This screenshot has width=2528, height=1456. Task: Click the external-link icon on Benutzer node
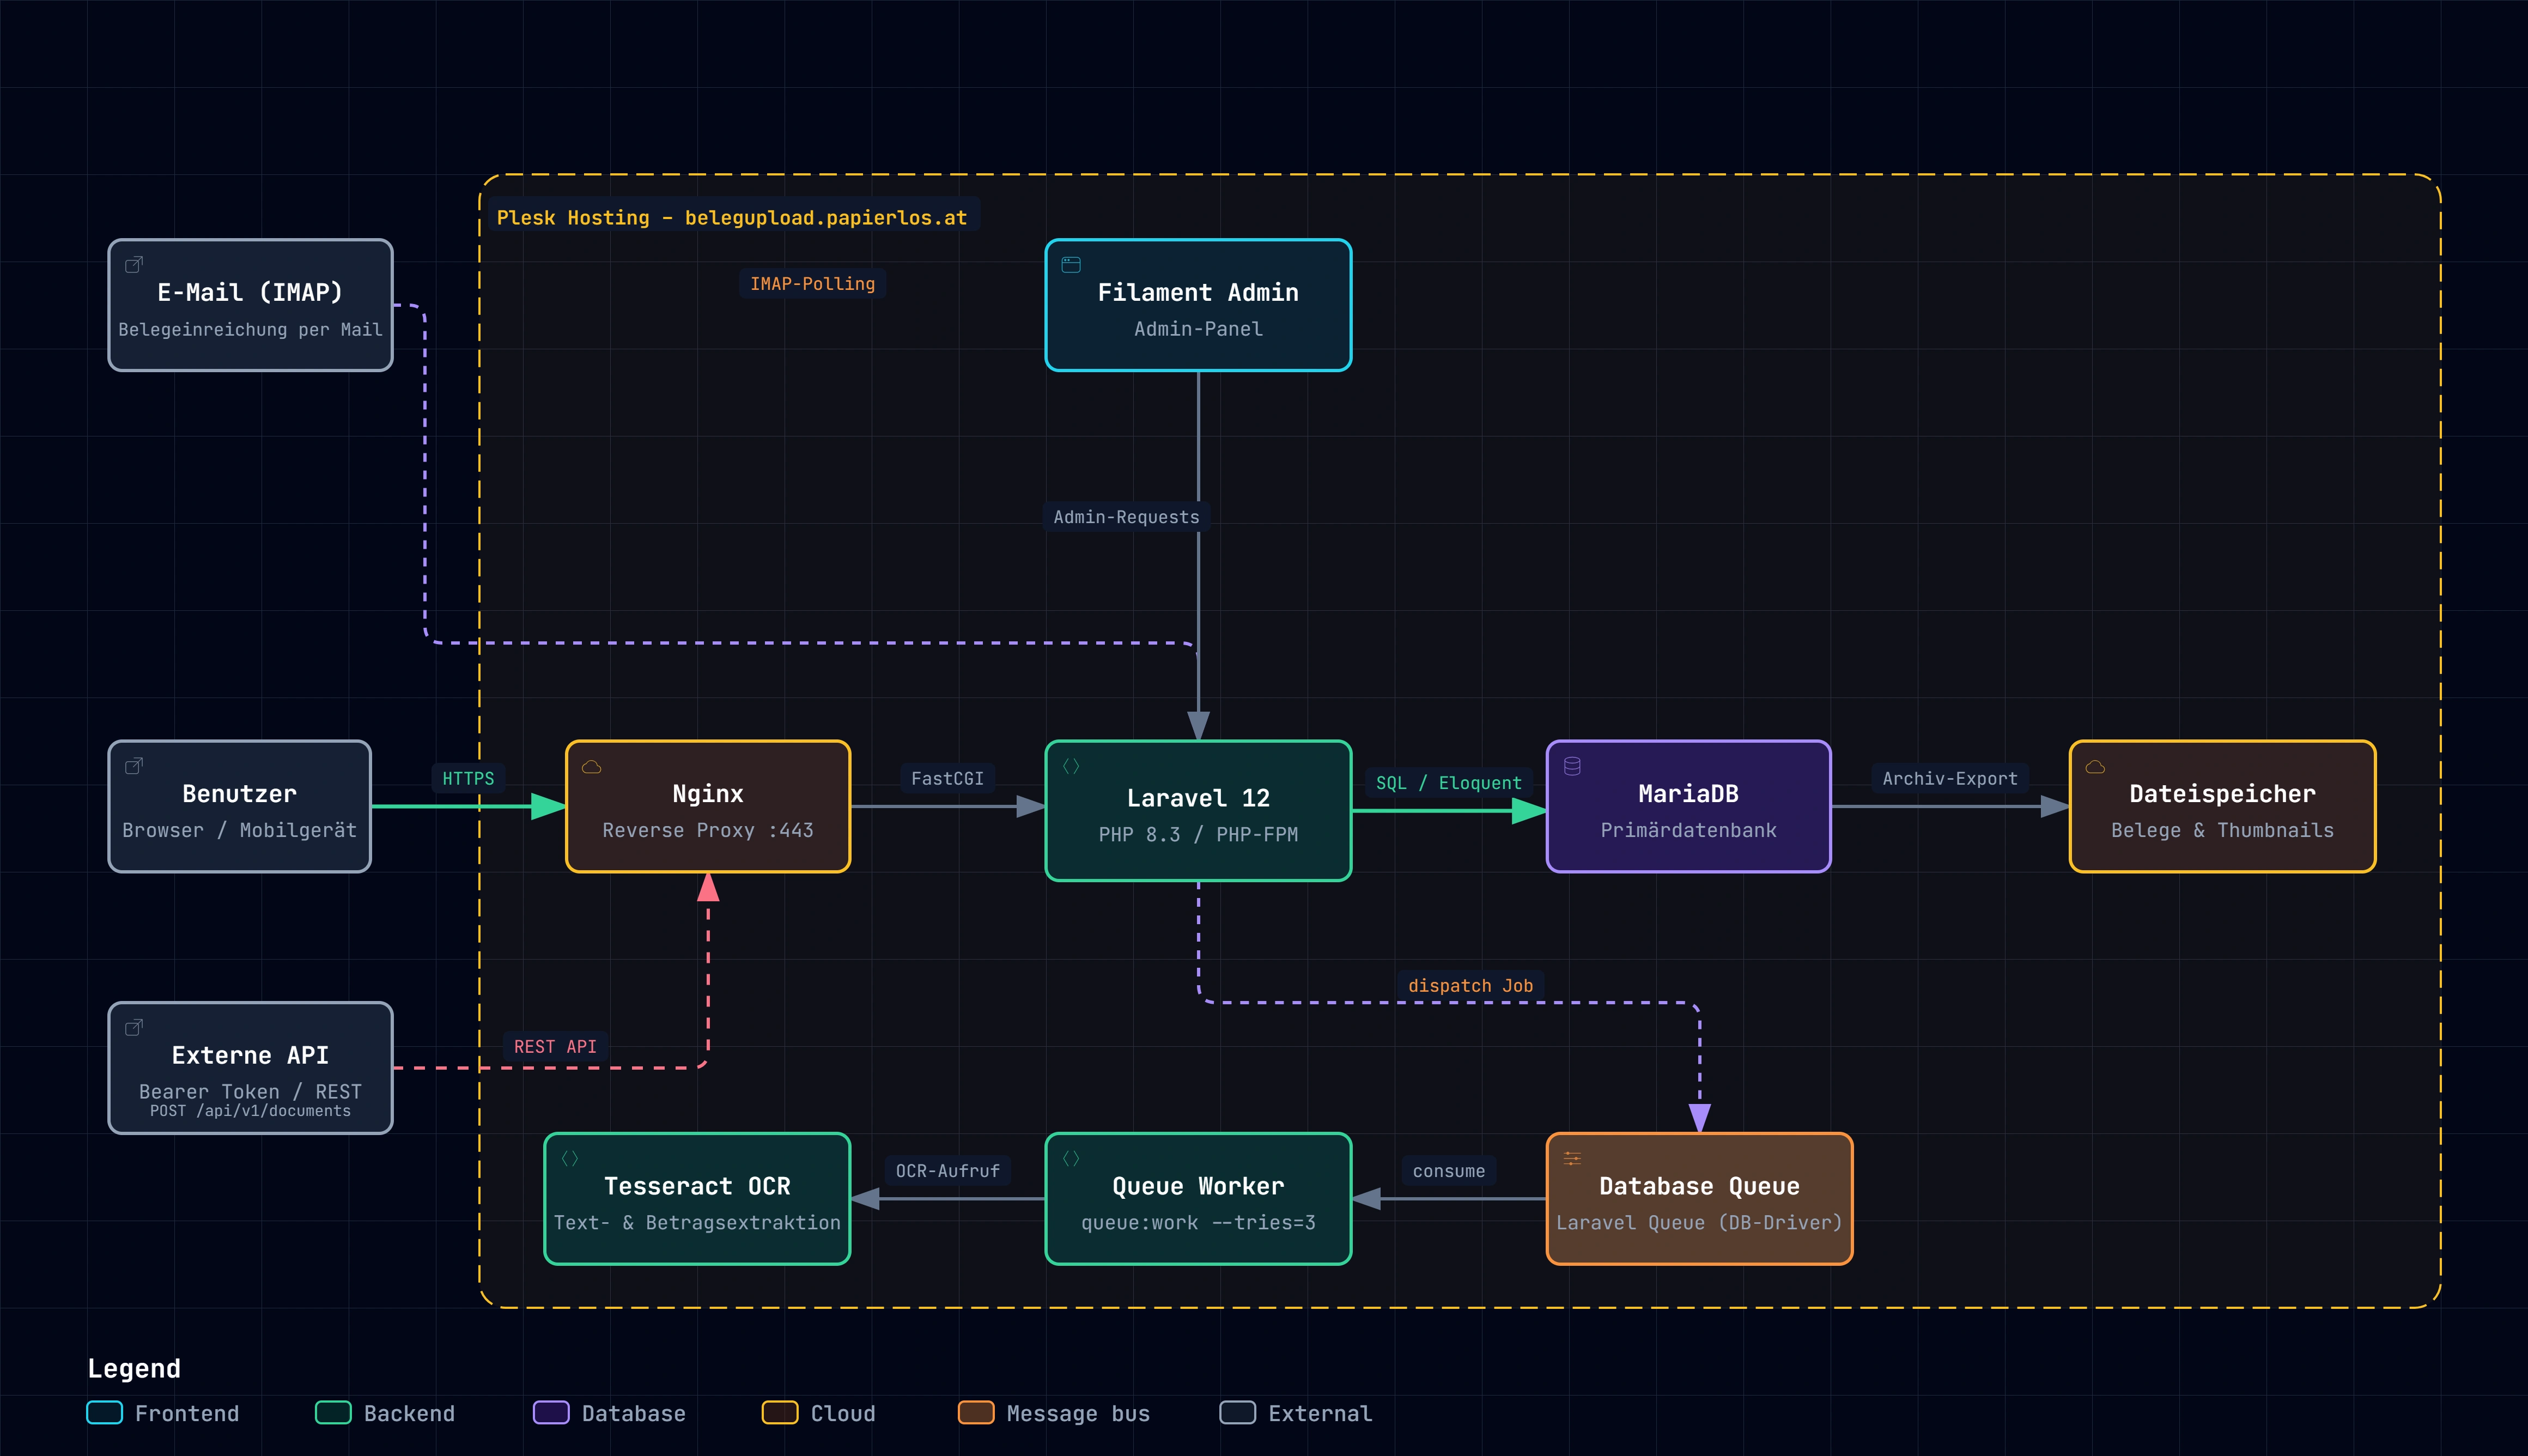click(x=134, y=766)
